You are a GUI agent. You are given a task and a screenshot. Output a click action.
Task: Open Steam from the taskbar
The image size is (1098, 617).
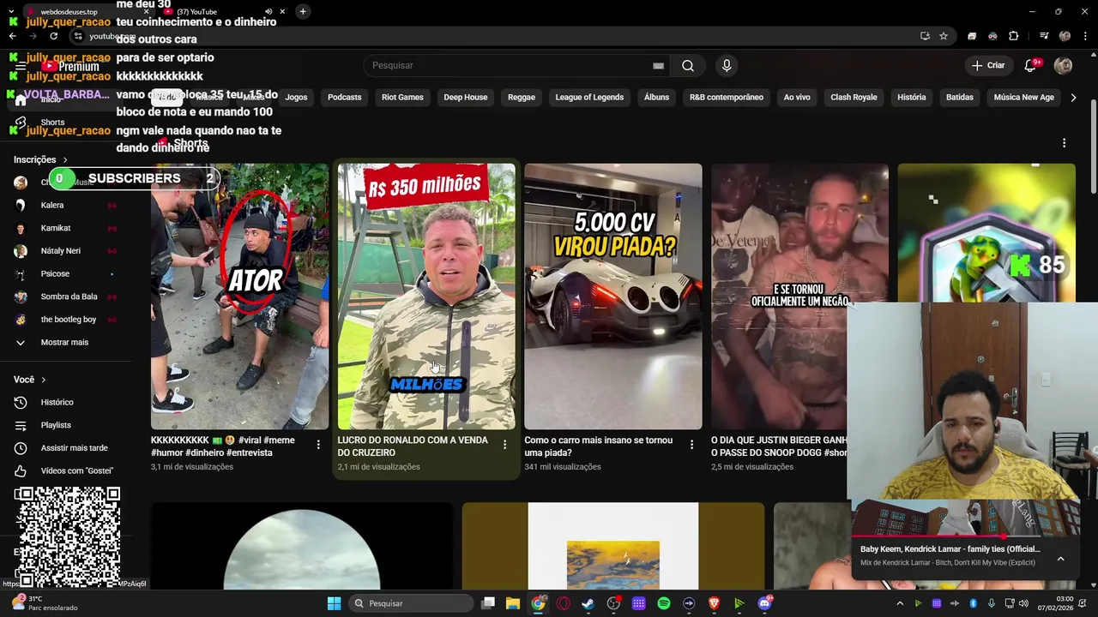click(x=588, y=603)
